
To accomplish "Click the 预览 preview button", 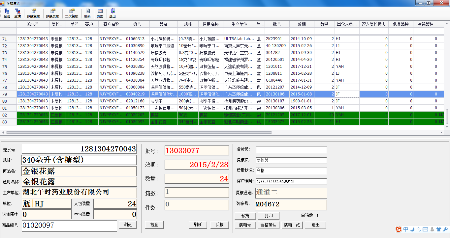I will click(245, 216).
